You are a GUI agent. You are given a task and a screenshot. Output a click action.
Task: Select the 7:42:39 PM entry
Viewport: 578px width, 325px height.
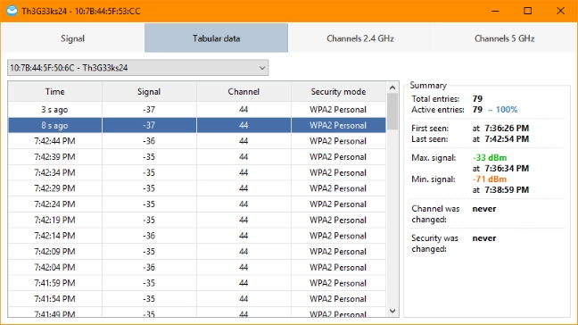(197, 157)
